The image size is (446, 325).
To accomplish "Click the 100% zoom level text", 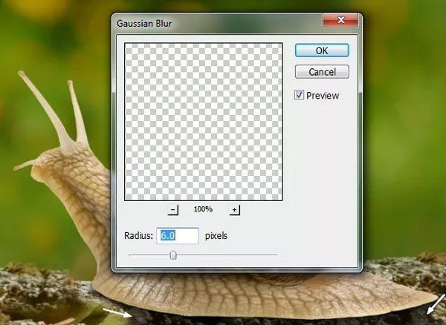I will [x=203, y=210].
